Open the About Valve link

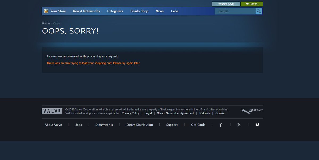[x=53, y=125]
